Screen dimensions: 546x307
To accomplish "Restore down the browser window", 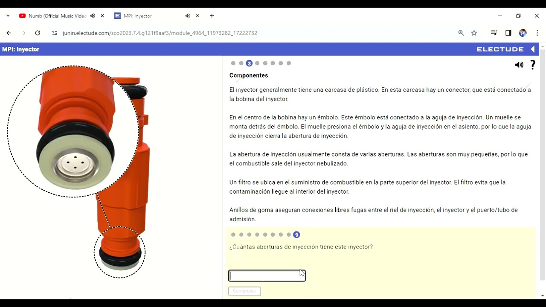I will pyautogui.click(x=518, y=16).
